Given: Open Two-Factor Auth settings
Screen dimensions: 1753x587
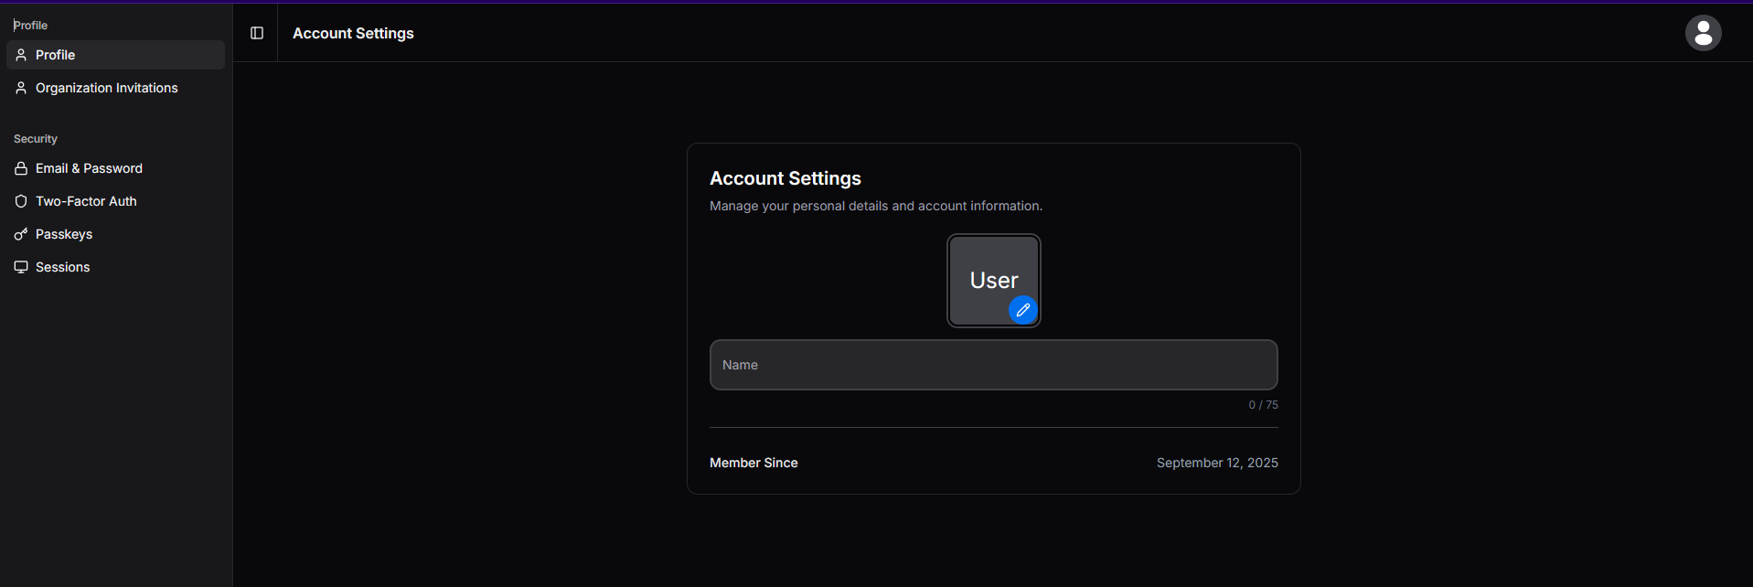Looking at the screenshot, I should pos(115,201).
